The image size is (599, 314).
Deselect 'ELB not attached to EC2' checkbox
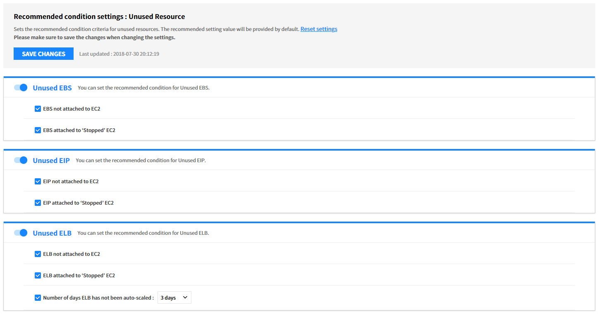(x=38, y=254)
